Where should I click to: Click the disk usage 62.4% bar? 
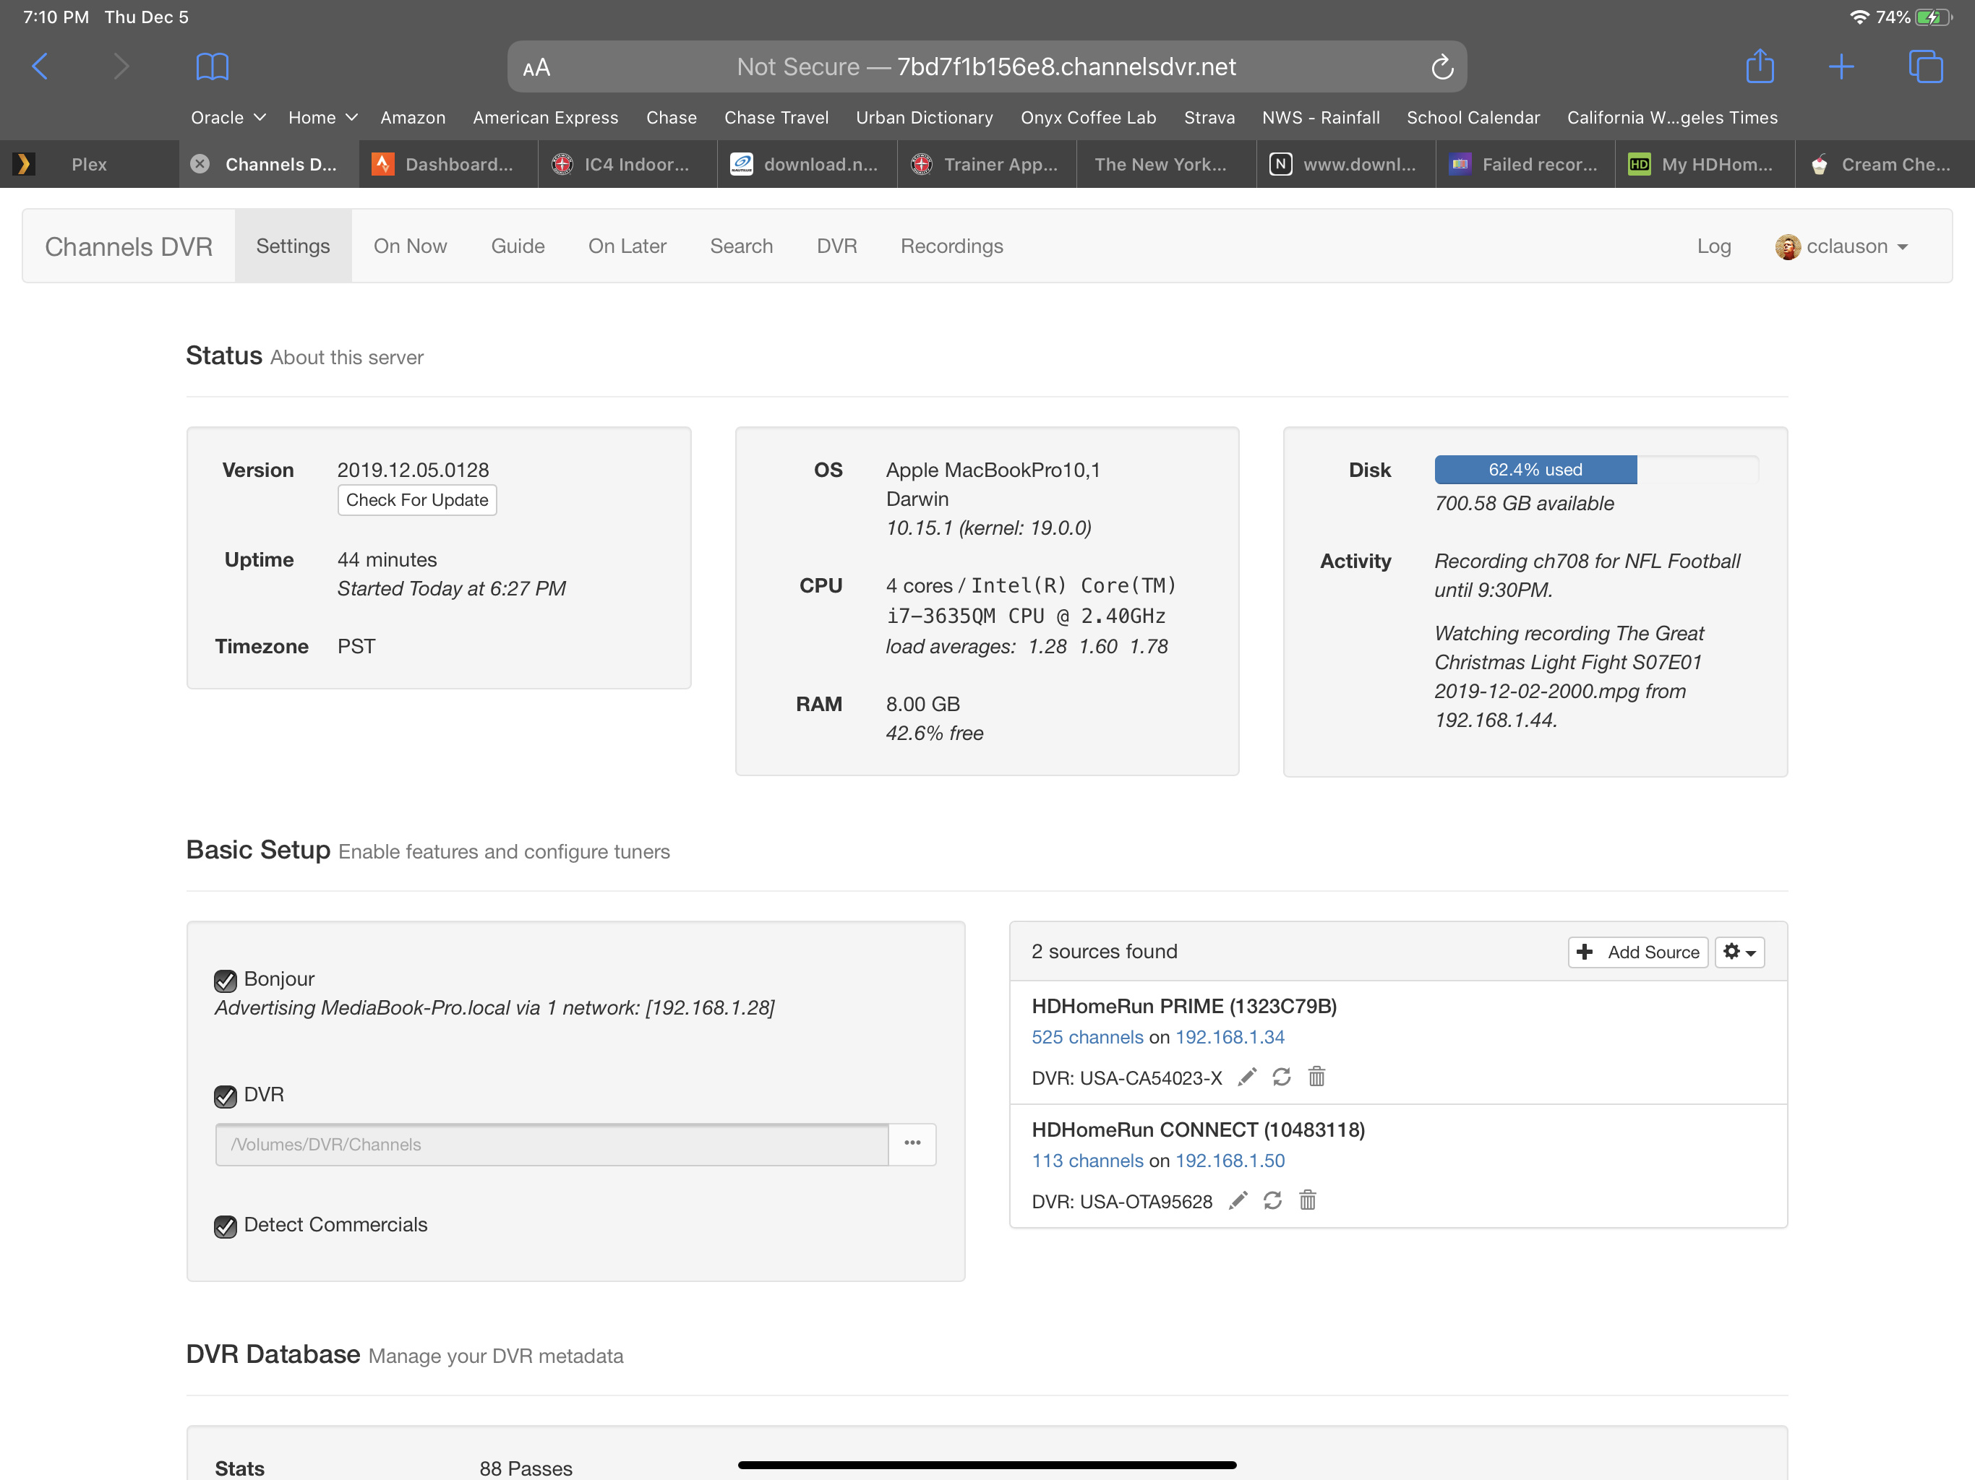pos(1535,470)
